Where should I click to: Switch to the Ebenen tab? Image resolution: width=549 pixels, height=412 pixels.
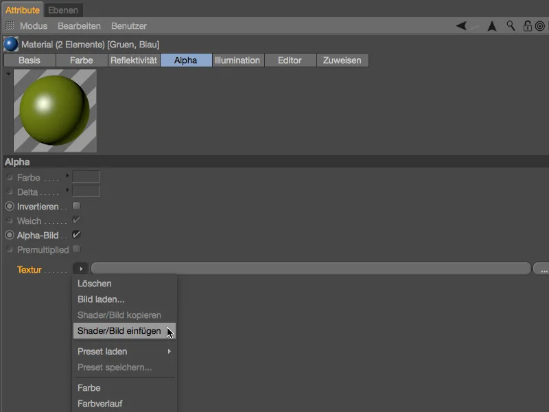[x=63, y=10]
